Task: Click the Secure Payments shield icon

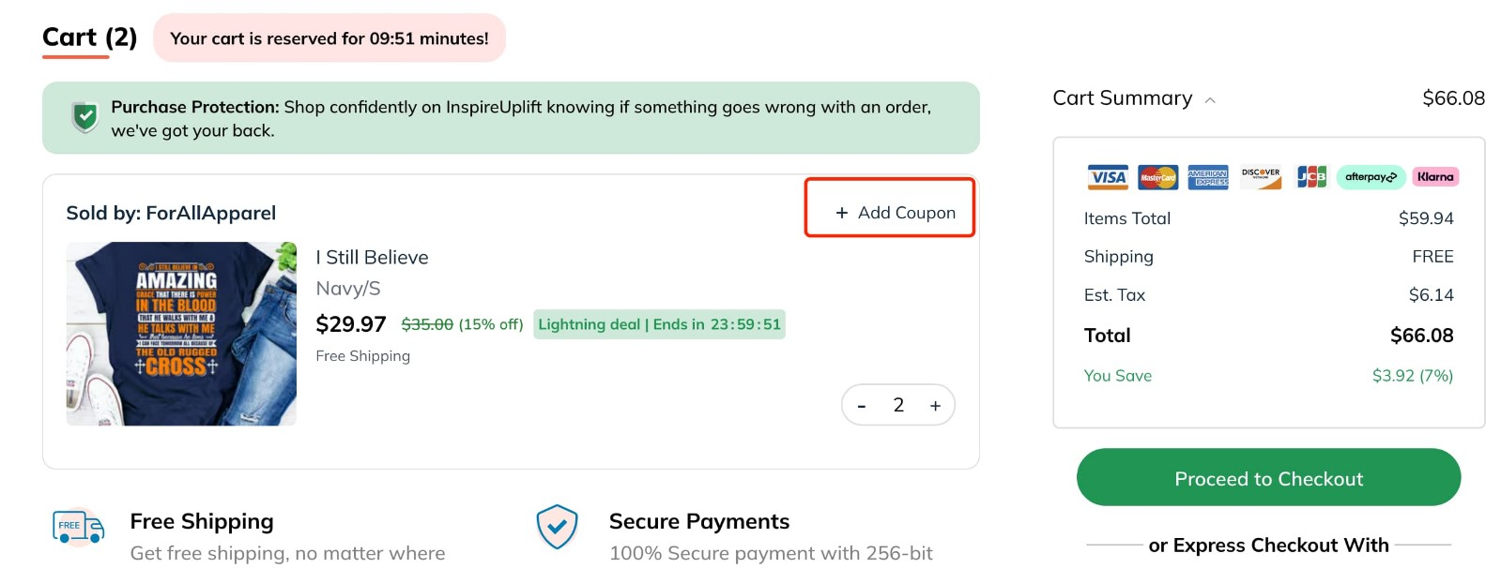Action: click(557, 527)
